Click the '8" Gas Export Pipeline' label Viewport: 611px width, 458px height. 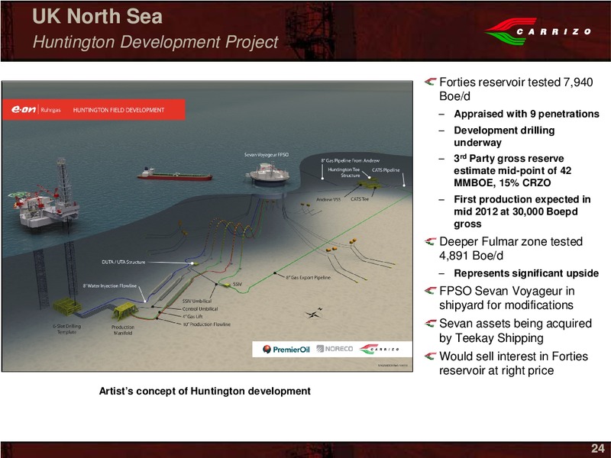point(309,278)
